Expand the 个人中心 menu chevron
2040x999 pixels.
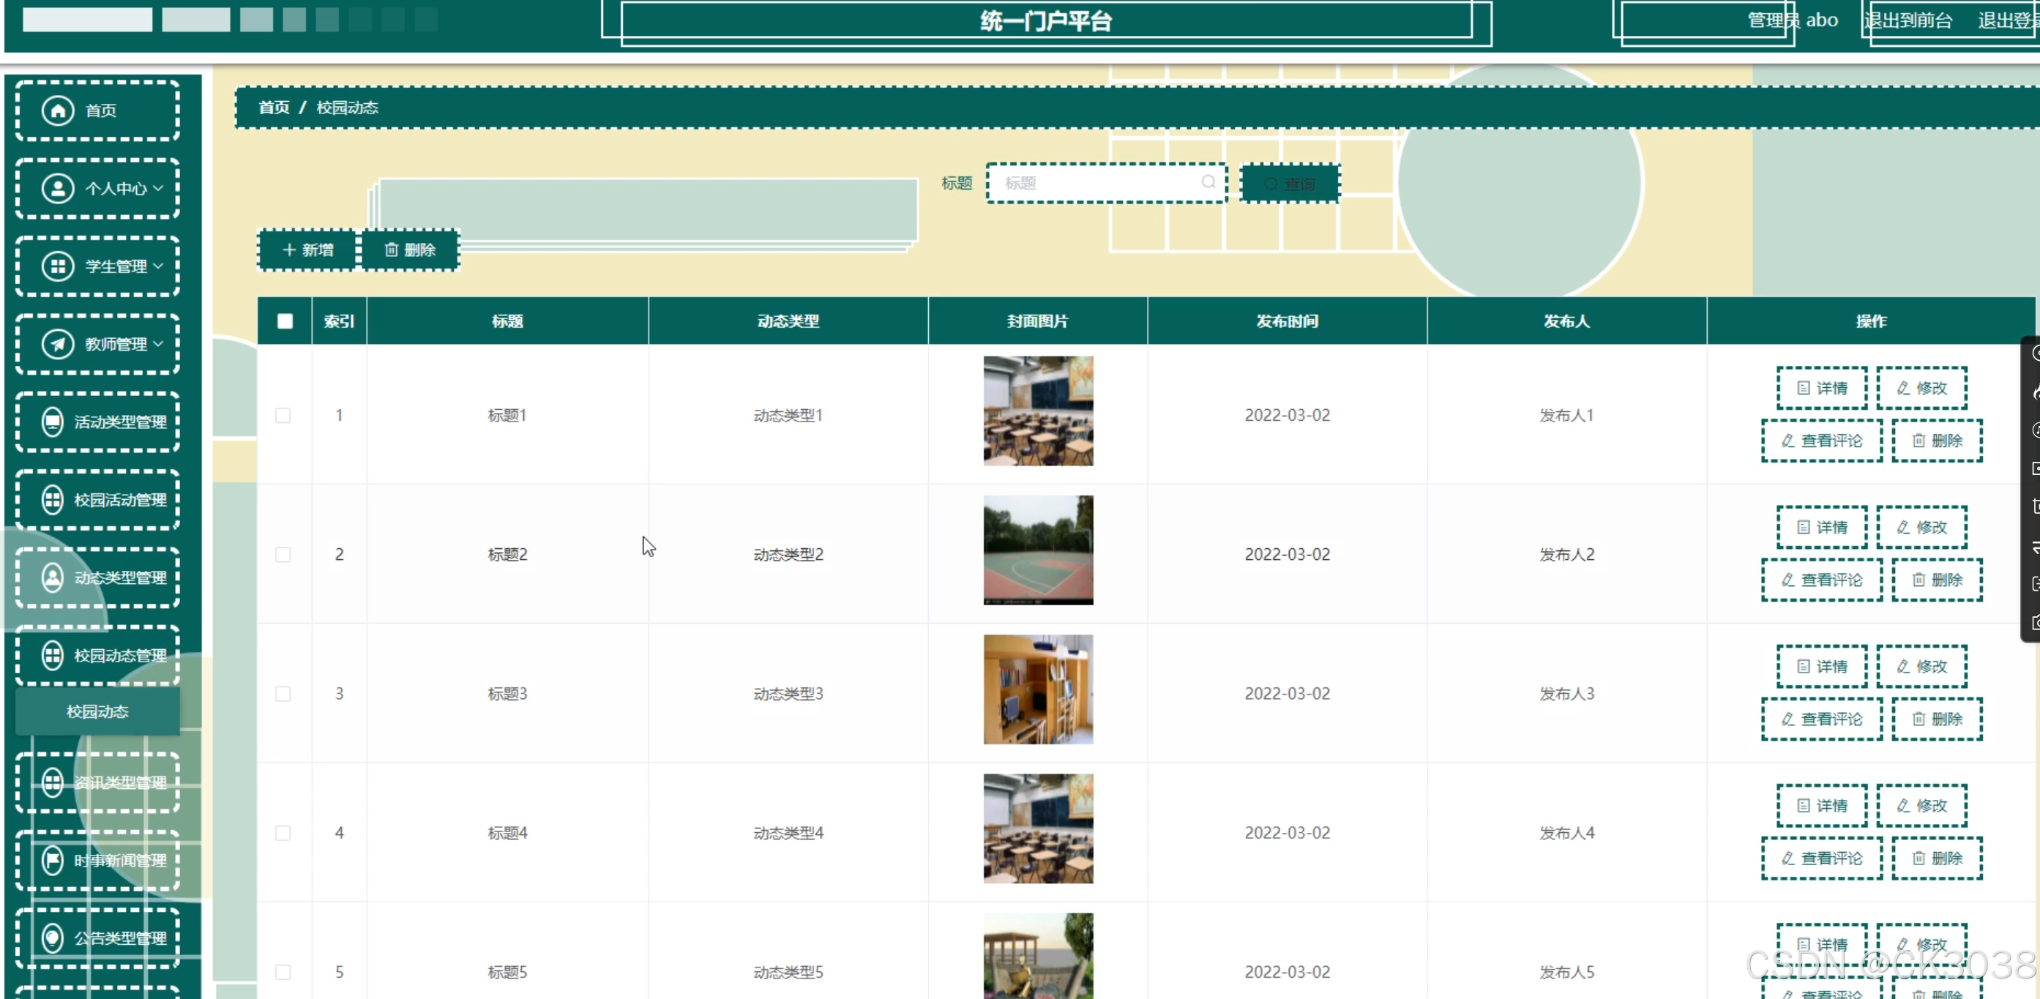[158, 188]
